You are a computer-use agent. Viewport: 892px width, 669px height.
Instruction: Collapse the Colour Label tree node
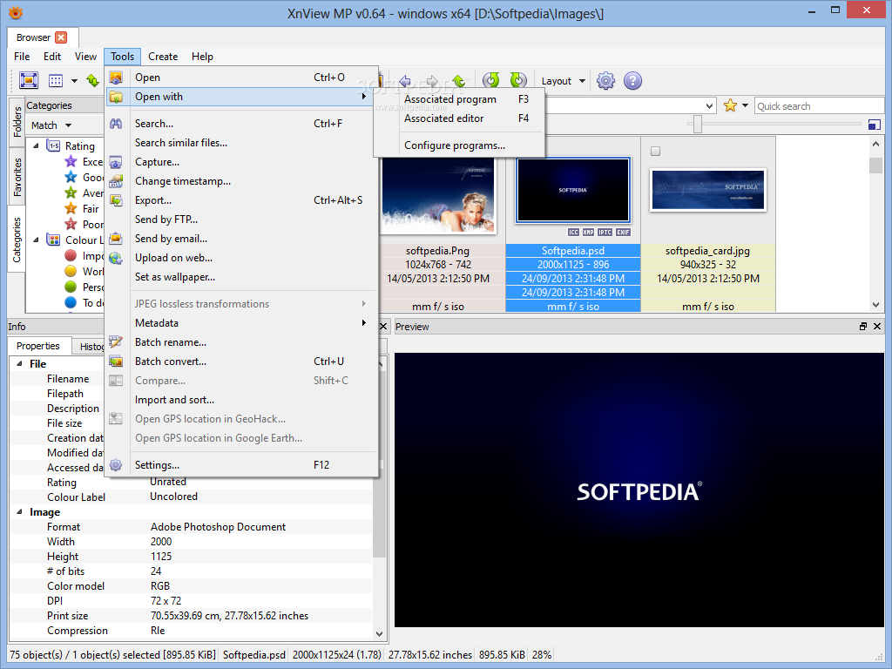click(x=36, y=240)
